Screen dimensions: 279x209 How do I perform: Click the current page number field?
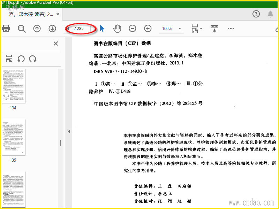point(69,29)
